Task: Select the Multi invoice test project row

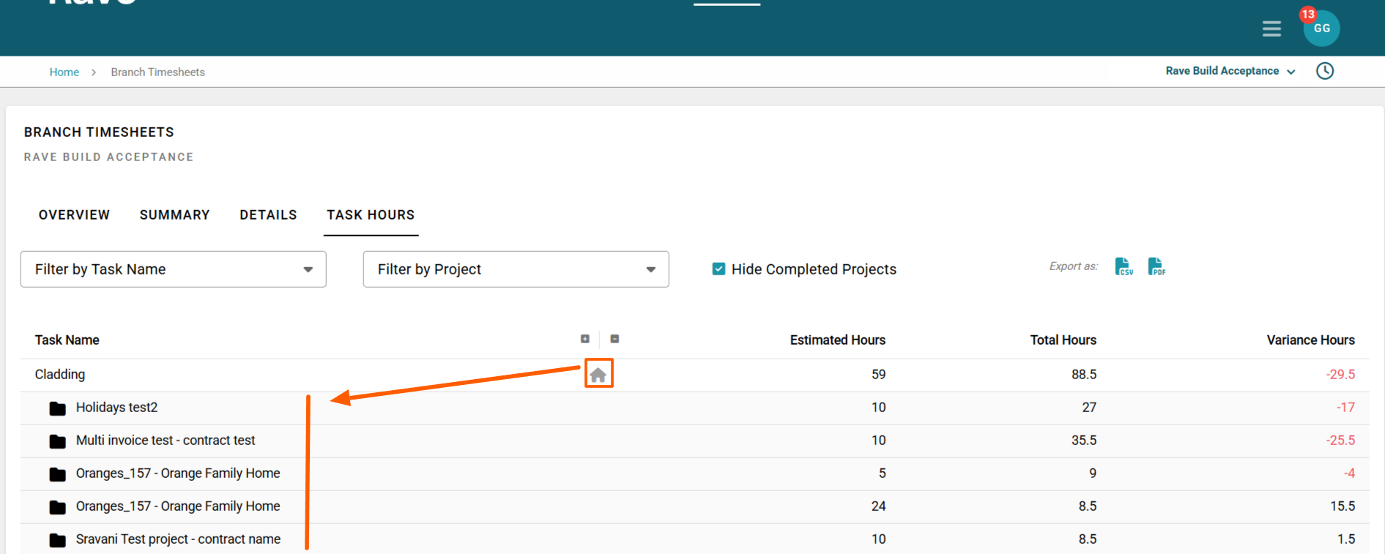Action: coord(166,441)
